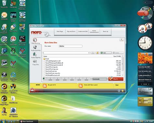Open the Home Entertainment tab
The height and width of the screenshot is (123, 154).
click(94, 31)
